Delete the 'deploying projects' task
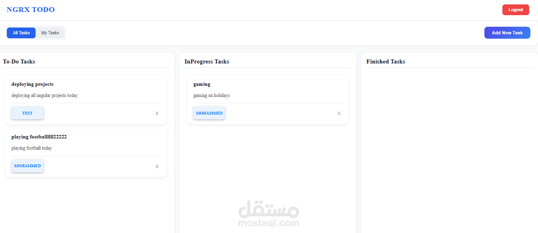 click(157, 113)
